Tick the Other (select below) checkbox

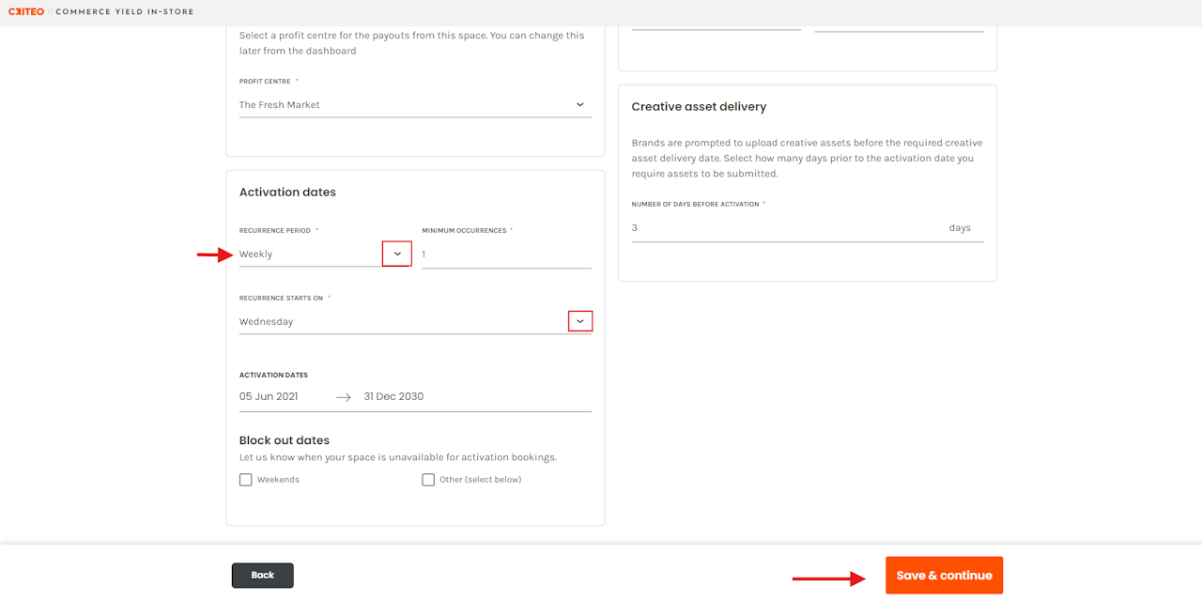click(428, 480)
